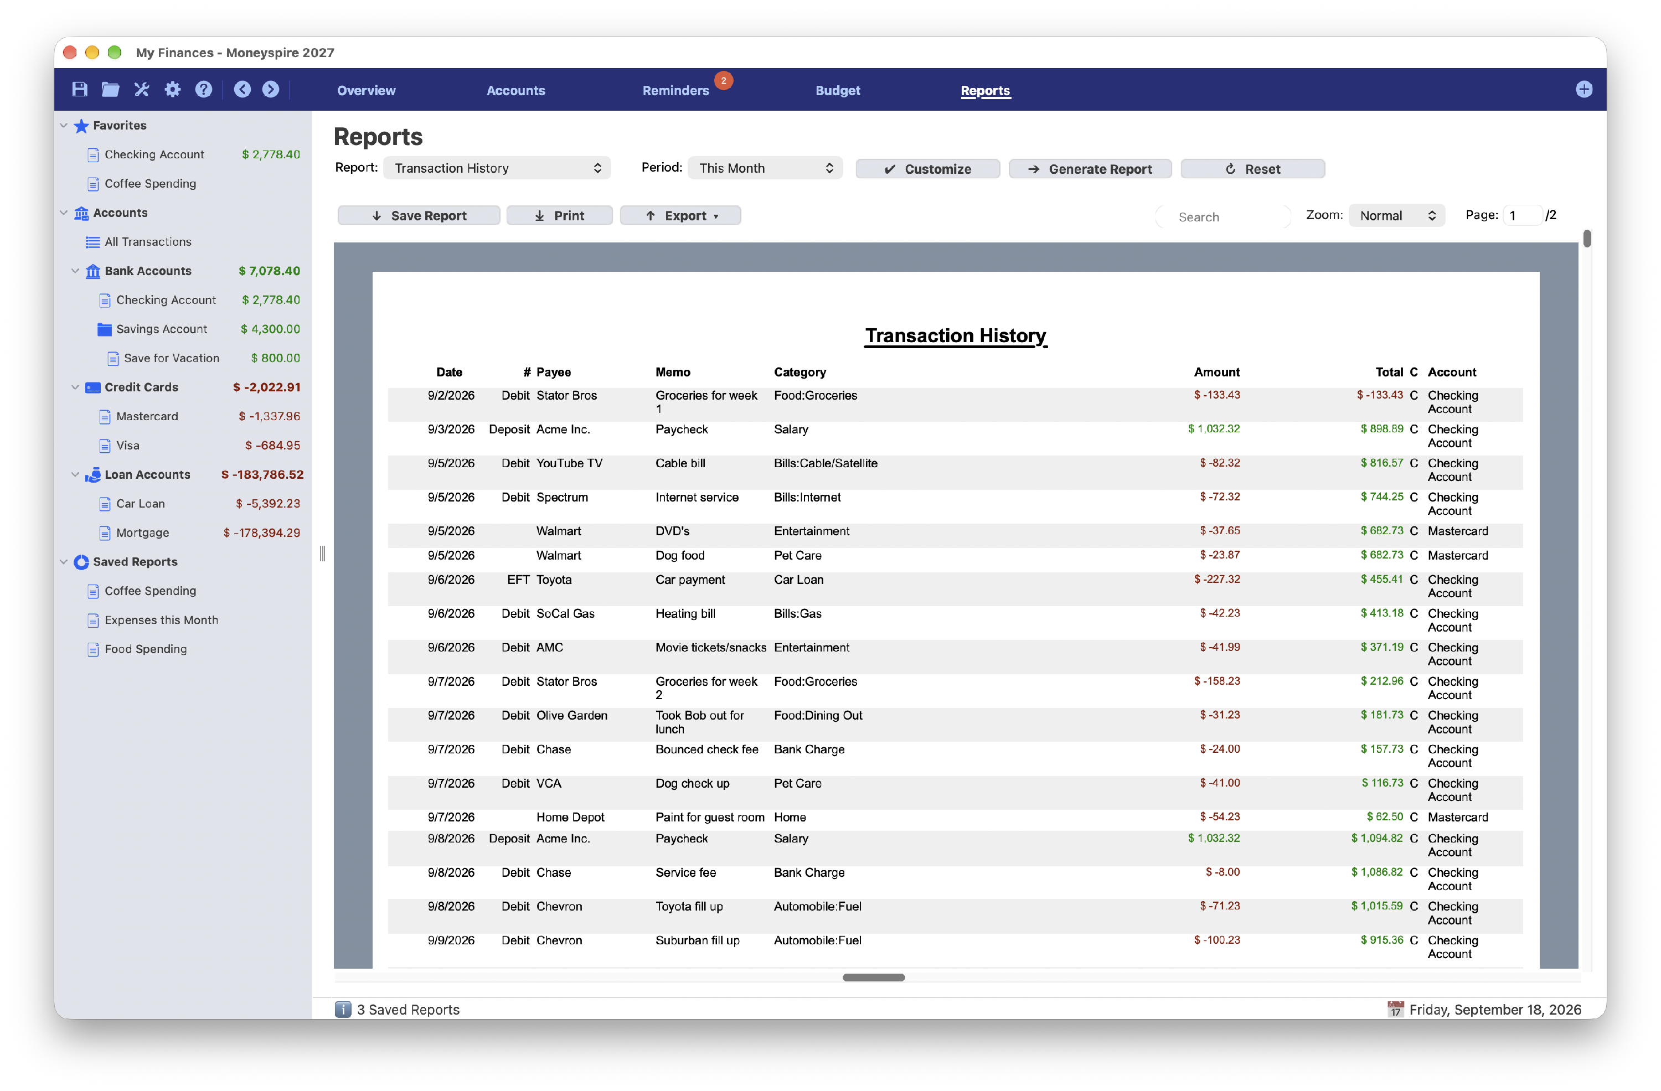Click the Save Report button
This screenshot has width=1661, height=1091.
[419, 215]
